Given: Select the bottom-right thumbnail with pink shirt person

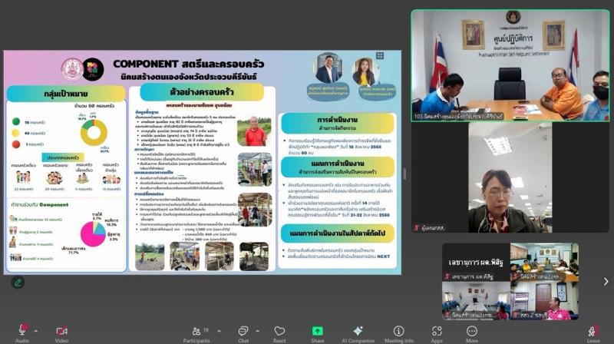Looking at the screenshot, I should click(544, 300).
